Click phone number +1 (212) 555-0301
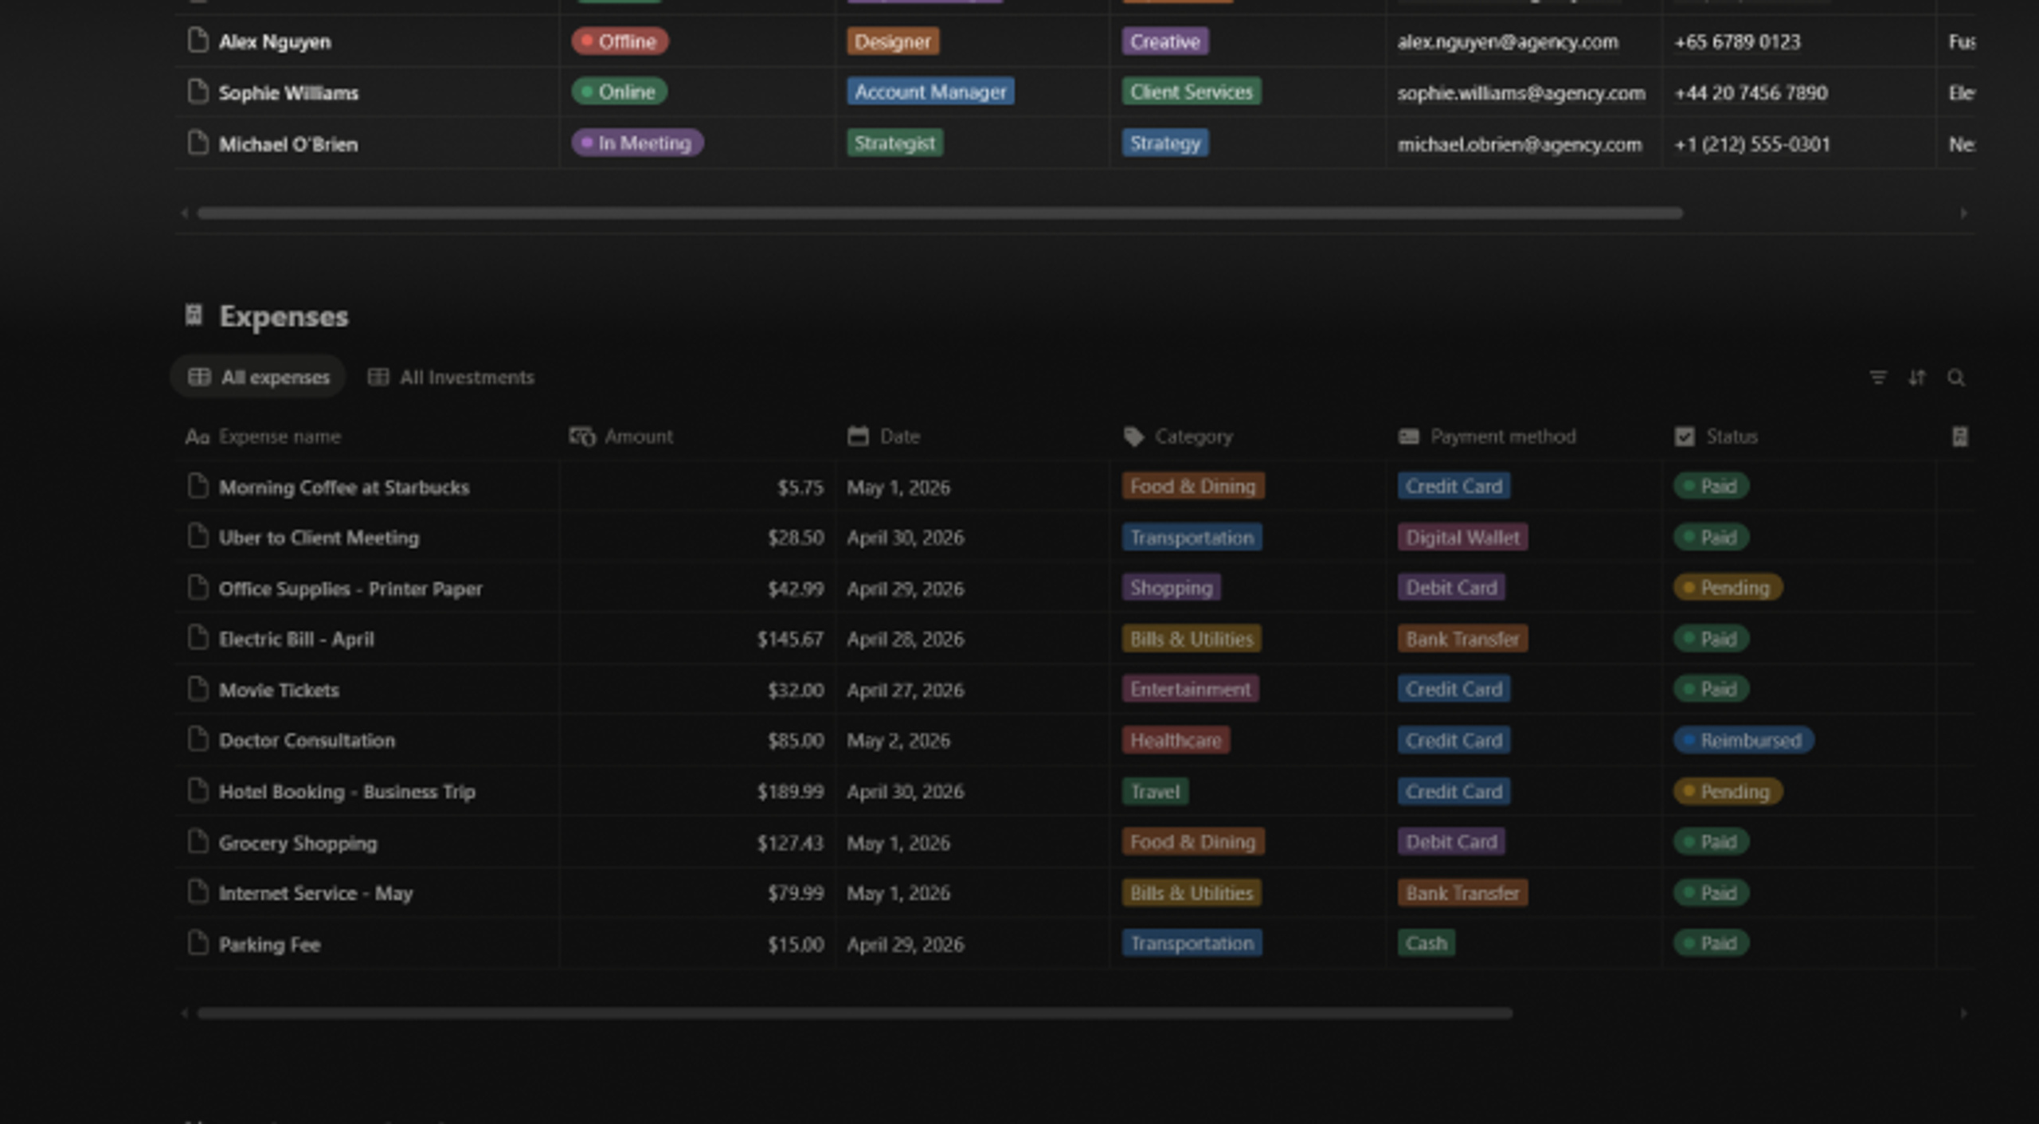Screen dimensions: 2039x1124 pos(1752,144)
